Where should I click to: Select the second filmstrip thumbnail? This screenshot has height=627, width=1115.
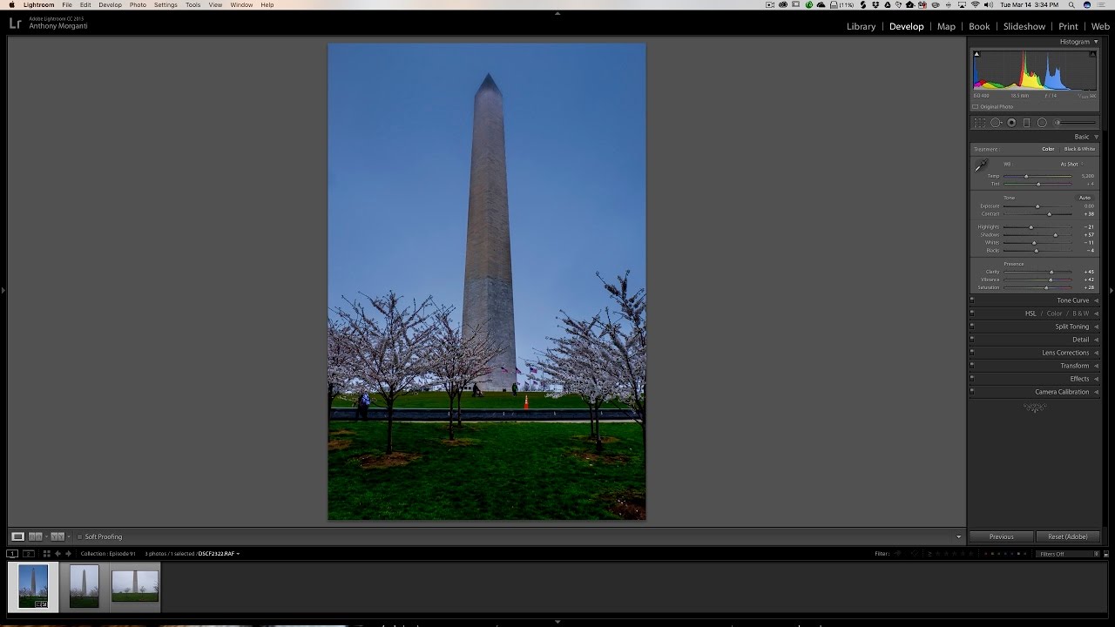[84, 586]
